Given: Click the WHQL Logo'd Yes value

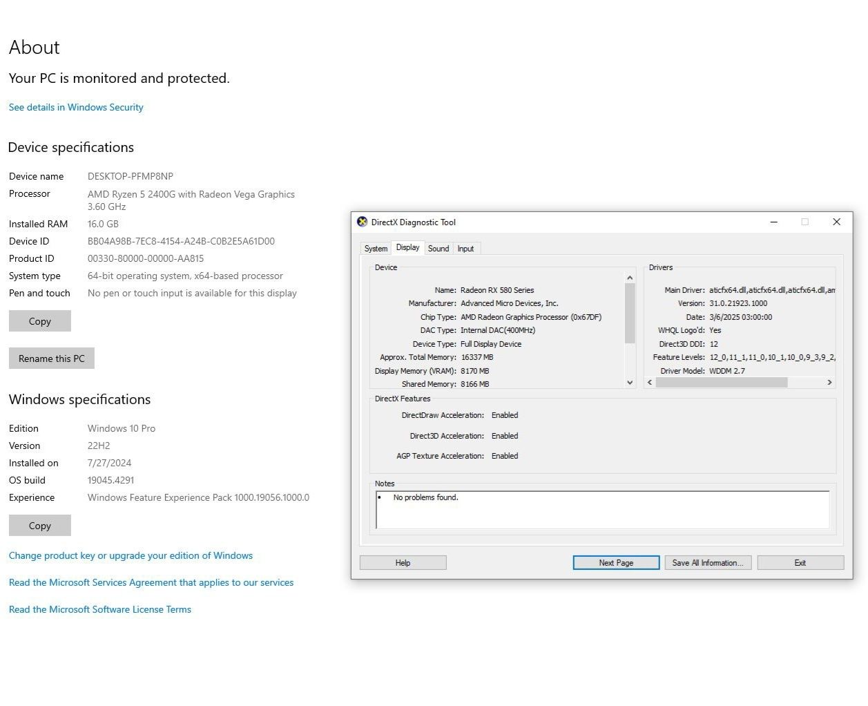Looking at the screenshot, I should click(x=715, y=330).
